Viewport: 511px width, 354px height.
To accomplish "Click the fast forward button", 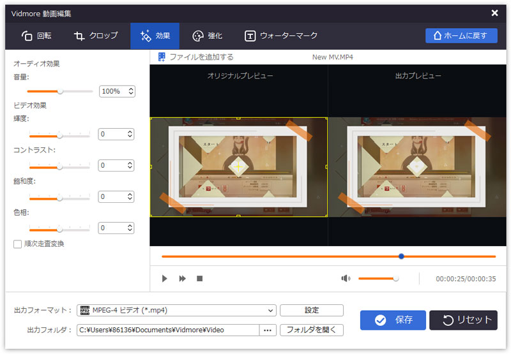I will click(182, 279).
